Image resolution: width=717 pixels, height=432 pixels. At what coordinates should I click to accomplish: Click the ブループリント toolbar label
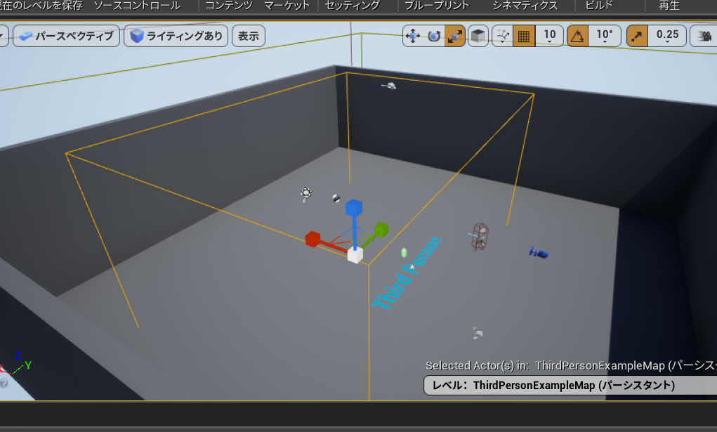(437, 6)
